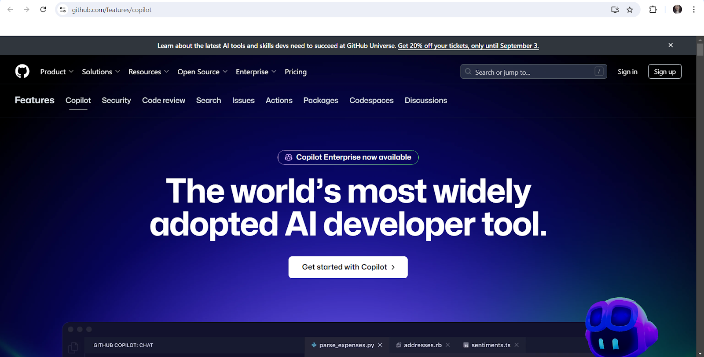This screenshot has height=357, width=704.
Task: Click magnifier icon in search box
Action: click(468, 72)
